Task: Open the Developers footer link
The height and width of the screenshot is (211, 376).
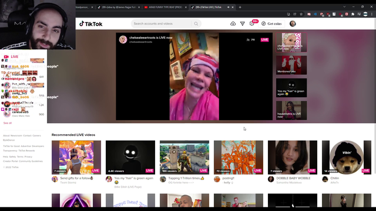Action: pos(38,146)
